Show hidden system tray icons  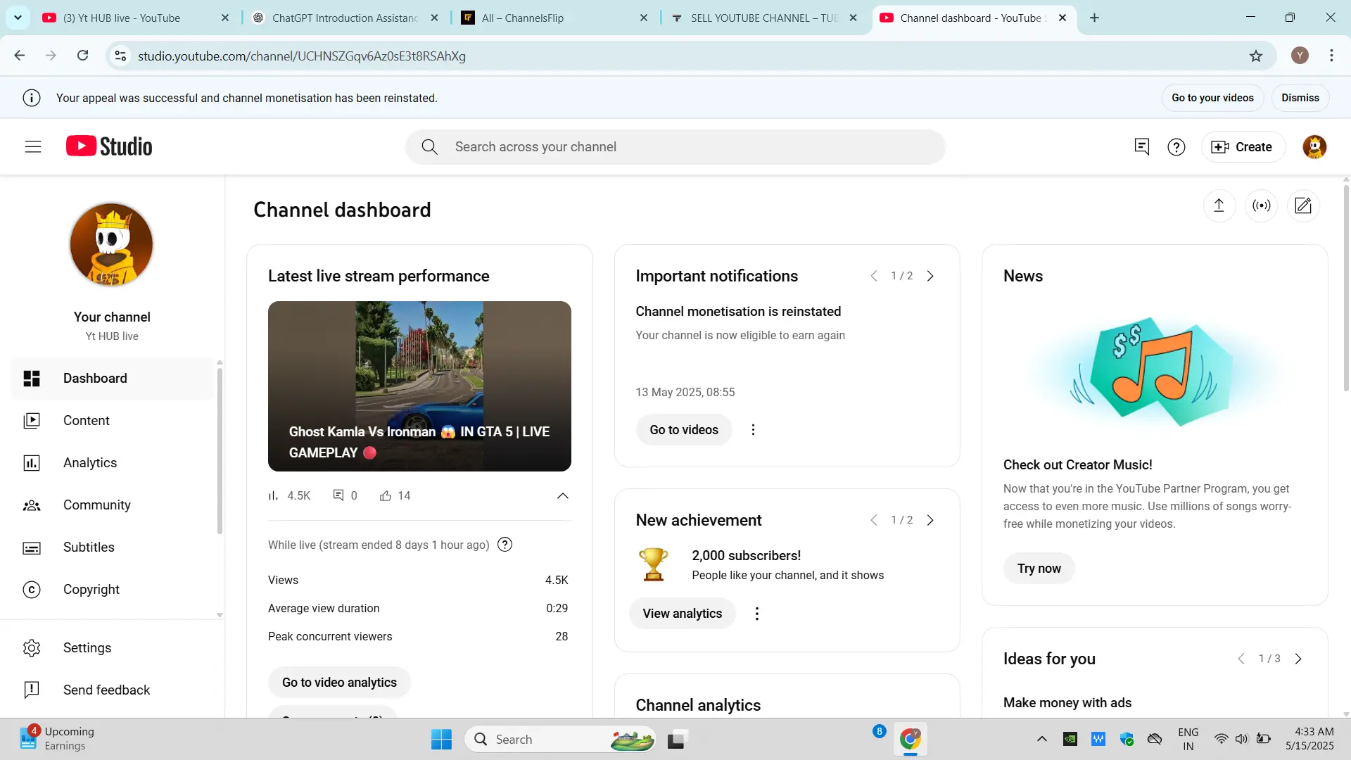1042,739
